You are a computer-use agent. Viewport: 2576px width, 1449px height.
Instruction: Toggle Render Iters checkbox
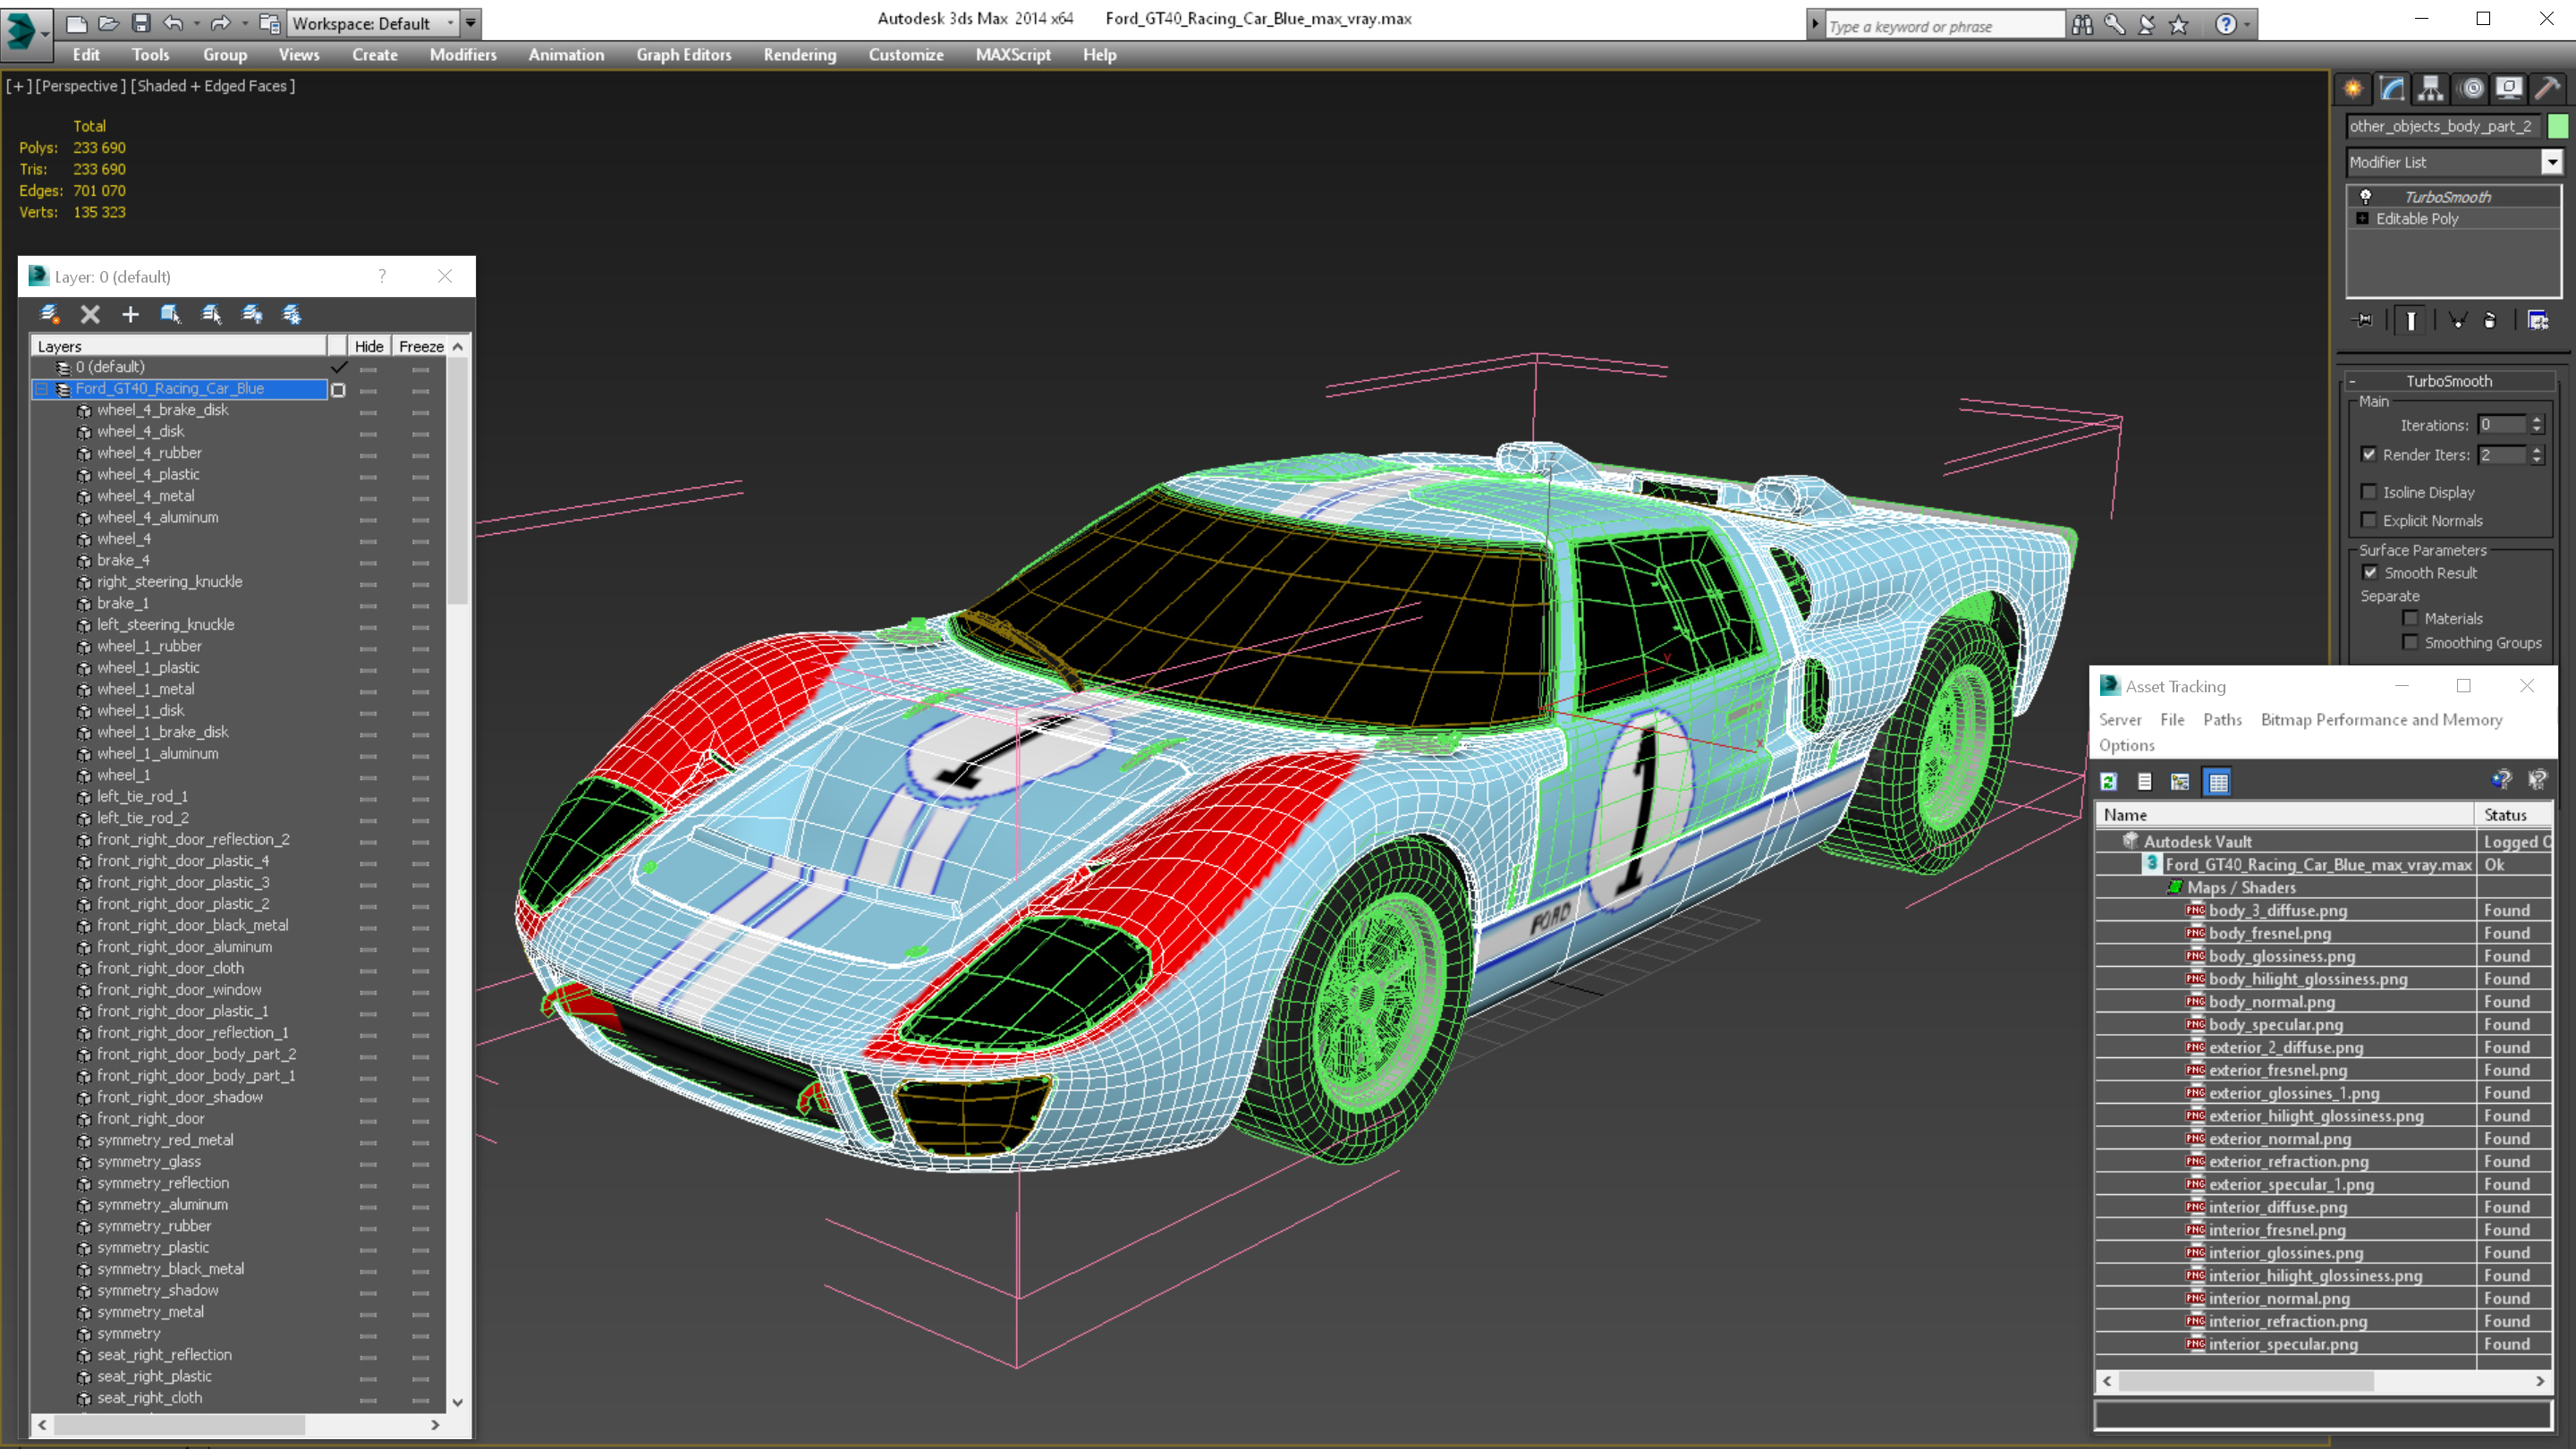pos(2369,454)
